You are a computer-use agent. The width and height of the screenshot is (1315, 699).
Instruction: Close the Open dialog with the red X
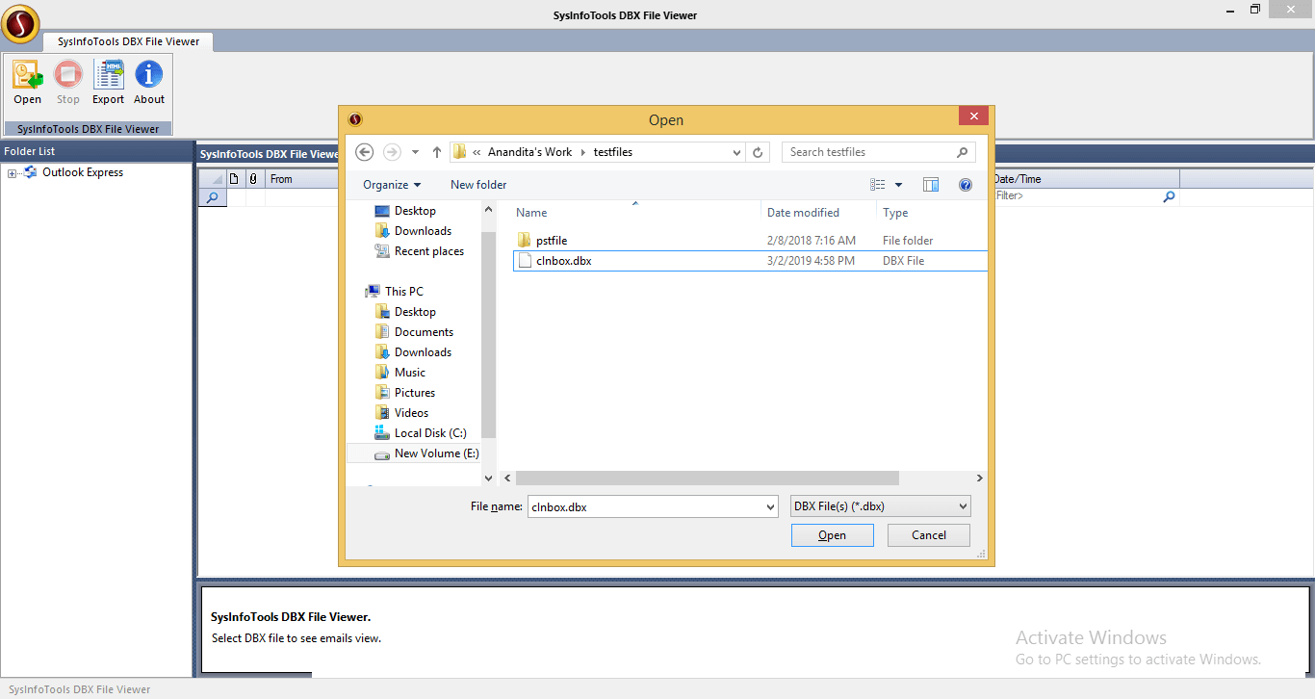click(974, 116)
